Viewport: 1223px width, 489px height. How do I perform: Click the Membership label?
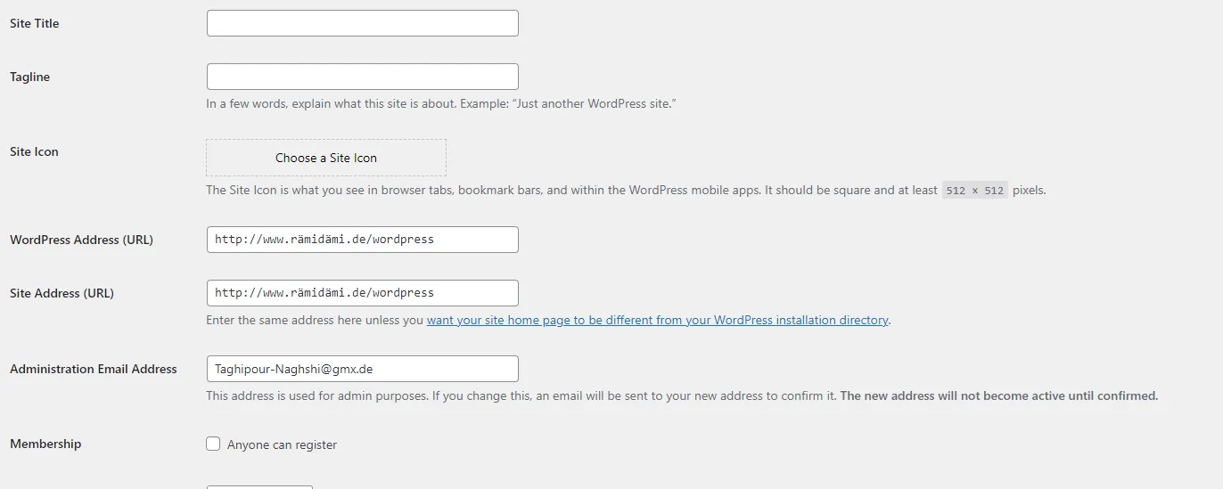tap(45, 444)
